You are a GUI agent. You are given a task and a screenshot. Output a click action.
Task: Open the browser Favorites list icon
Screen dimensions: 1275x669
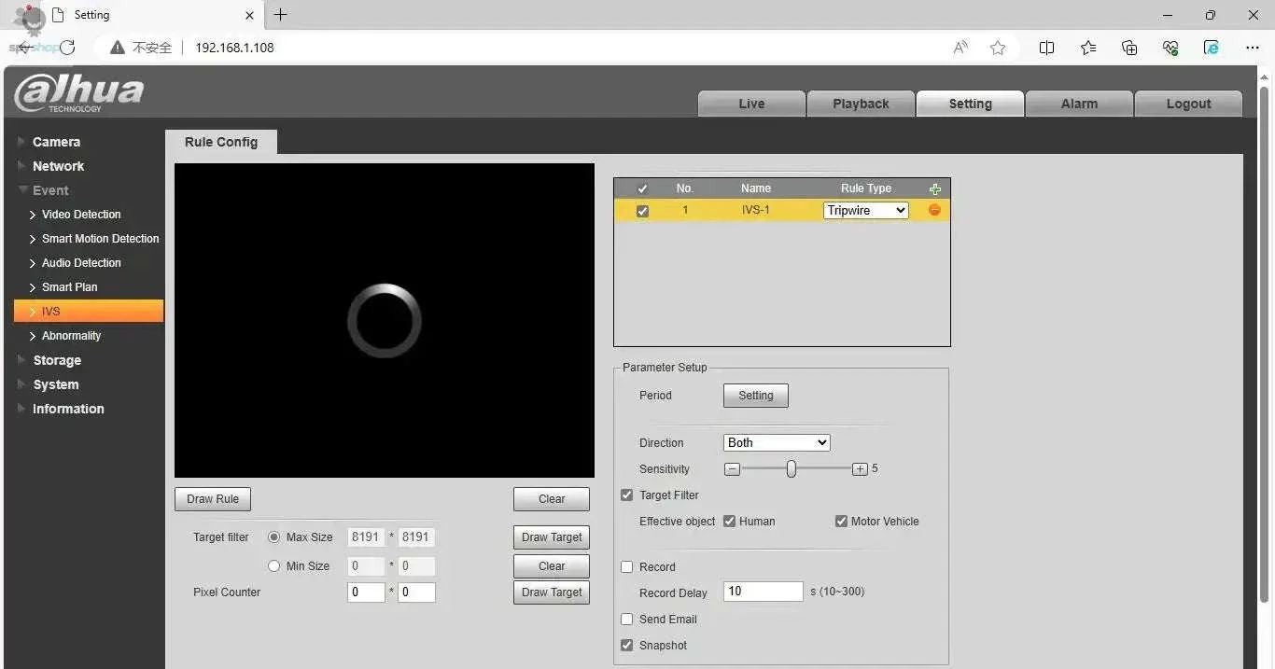(1088, 48)
